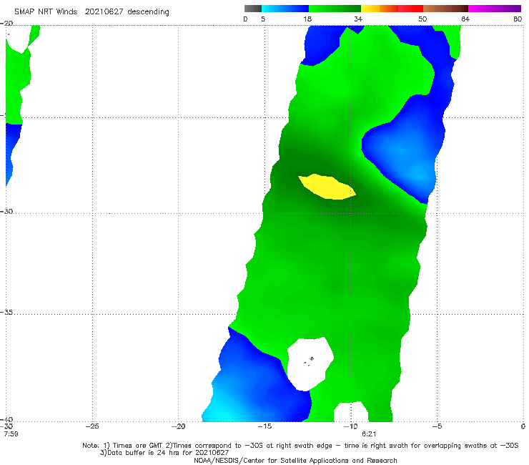Click the x-axis longitude label '-5'

437,426
